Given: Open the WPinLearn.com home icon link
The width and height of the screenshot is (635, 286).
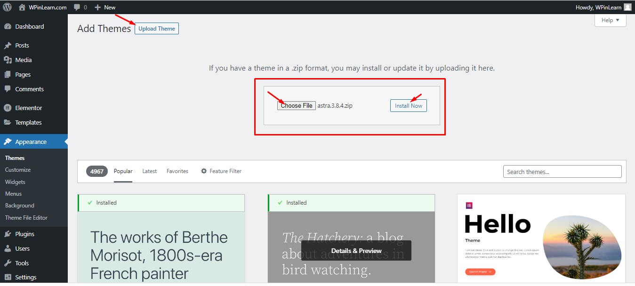Looking at the screenshot, I should (22, 7).
